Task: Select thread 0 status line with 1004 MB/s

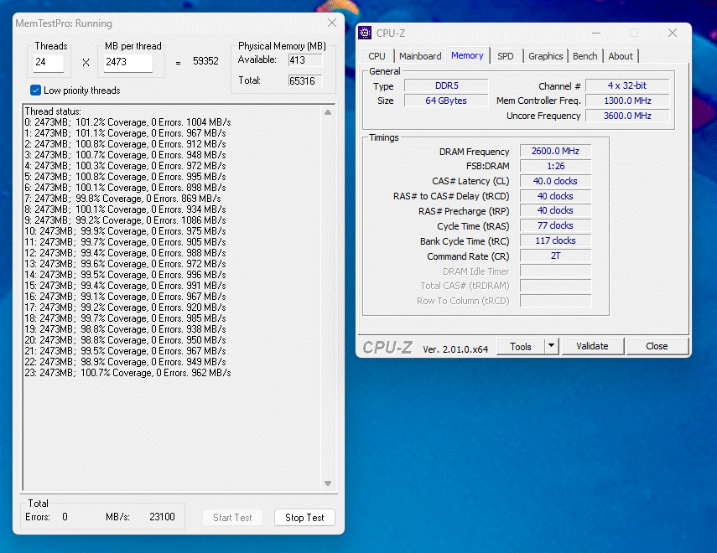Action: pyautogui.click(x=127, y=122)
